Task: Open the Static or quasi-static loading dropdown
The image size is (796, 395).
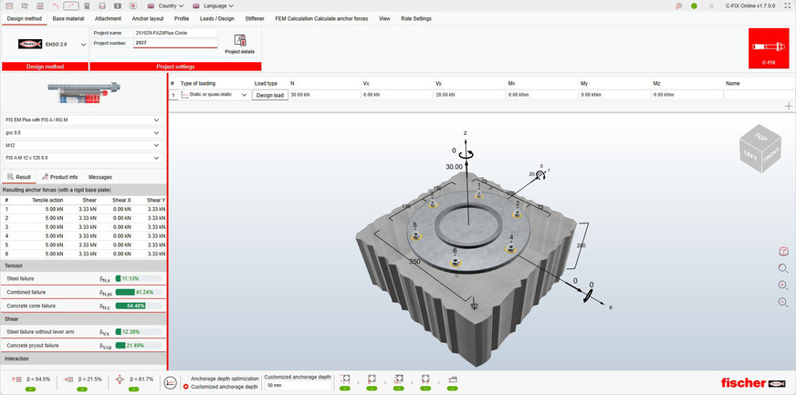Action: tap(244, 95)
